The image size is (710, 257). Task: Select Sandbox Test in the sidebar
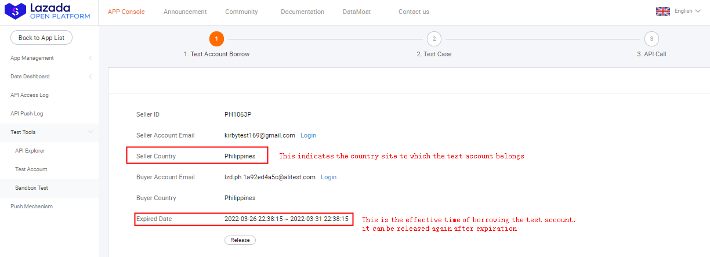click(31, 188)
